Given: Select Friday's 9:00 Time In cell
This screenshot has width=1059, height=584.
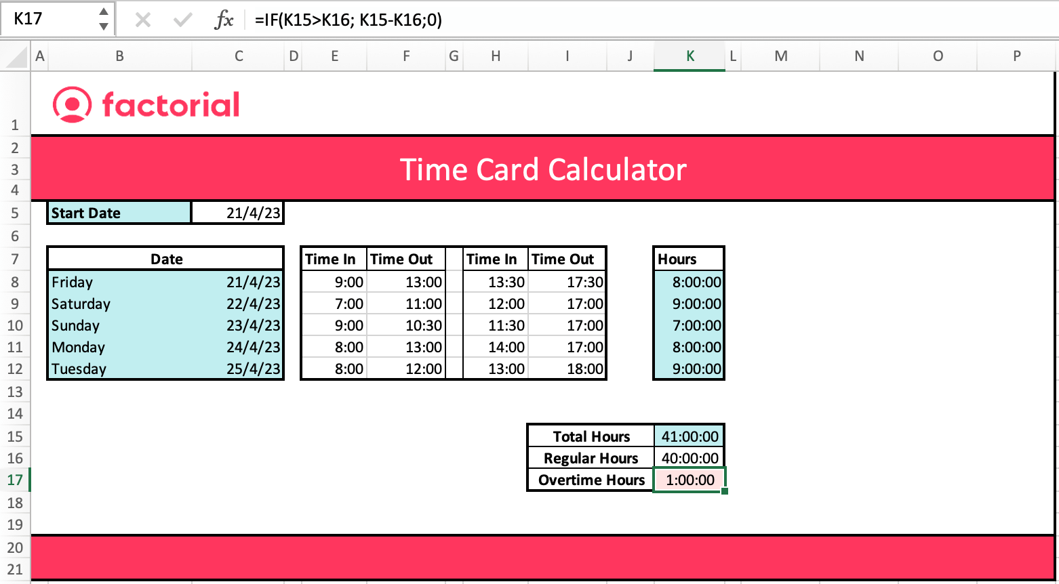Looking at the screenshot, I should pyautogui.click(x=334, y=282).
